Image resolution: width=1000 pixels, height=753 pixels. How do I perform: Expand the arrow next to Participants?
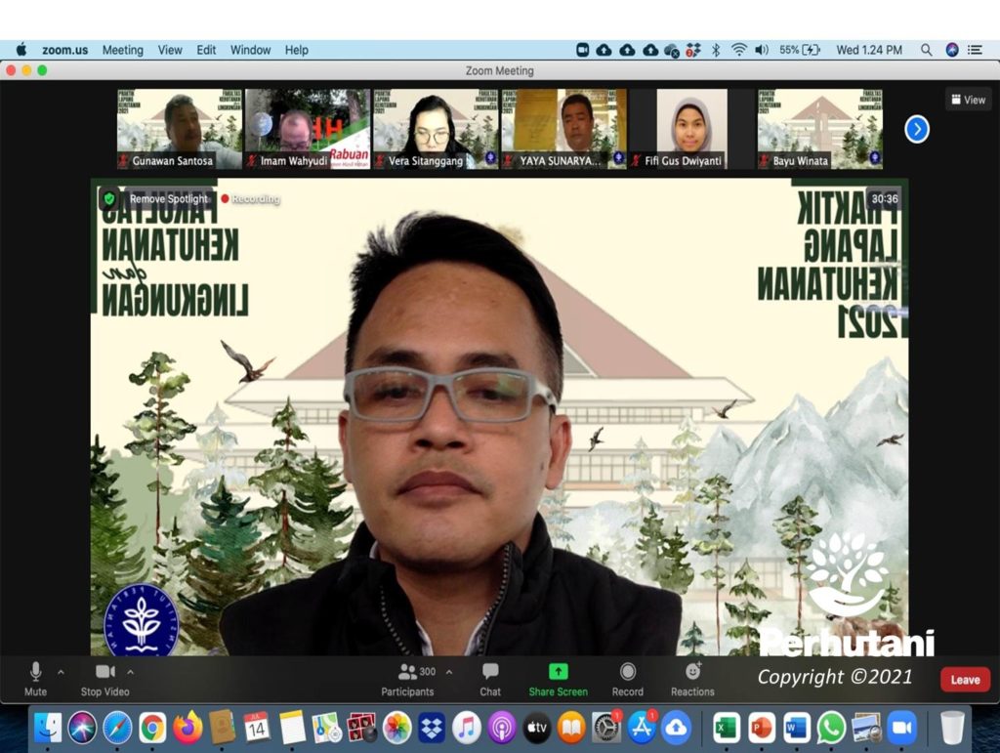tap(449, 672)
